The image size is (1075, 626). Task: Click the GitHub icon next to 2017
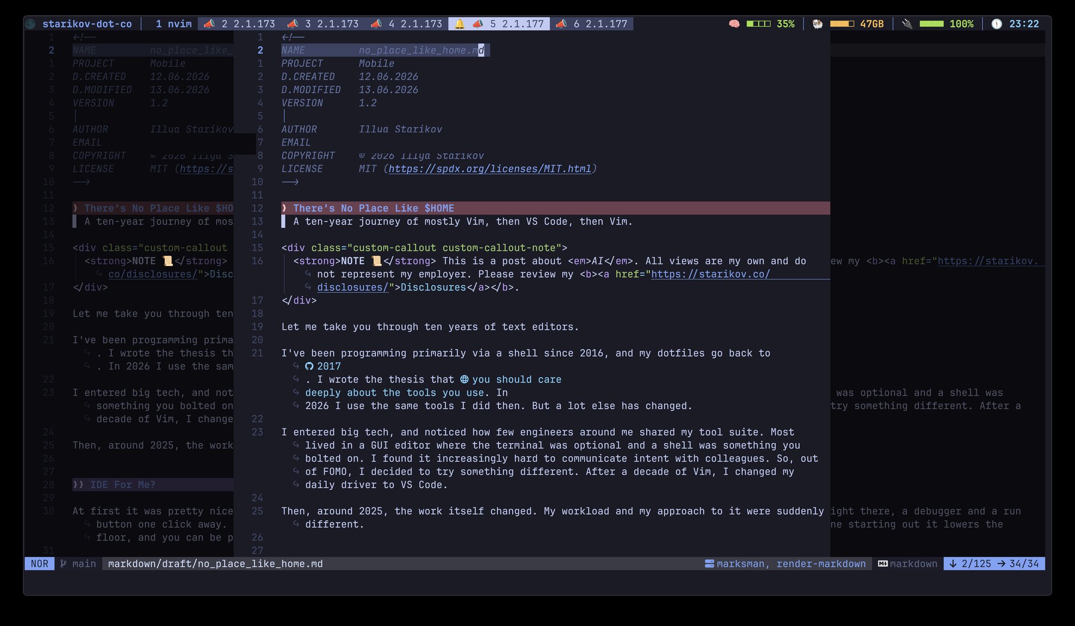click(x=309, y=366)
